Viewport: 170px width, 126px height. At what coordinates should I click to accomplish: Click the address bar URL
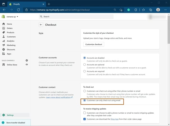[x=60, y=10]
